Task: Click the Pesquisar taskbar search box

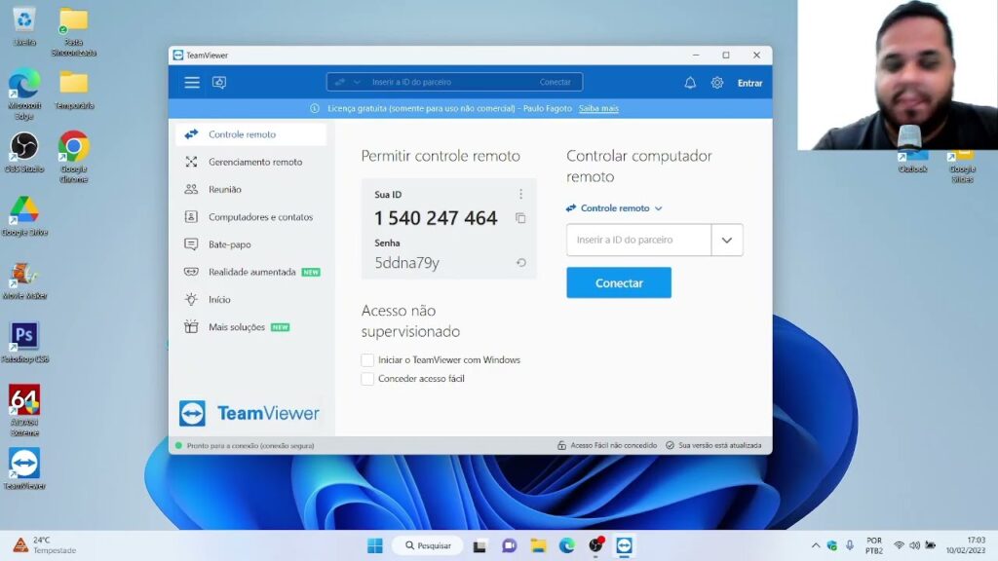Action: click(x=429, y=545)
